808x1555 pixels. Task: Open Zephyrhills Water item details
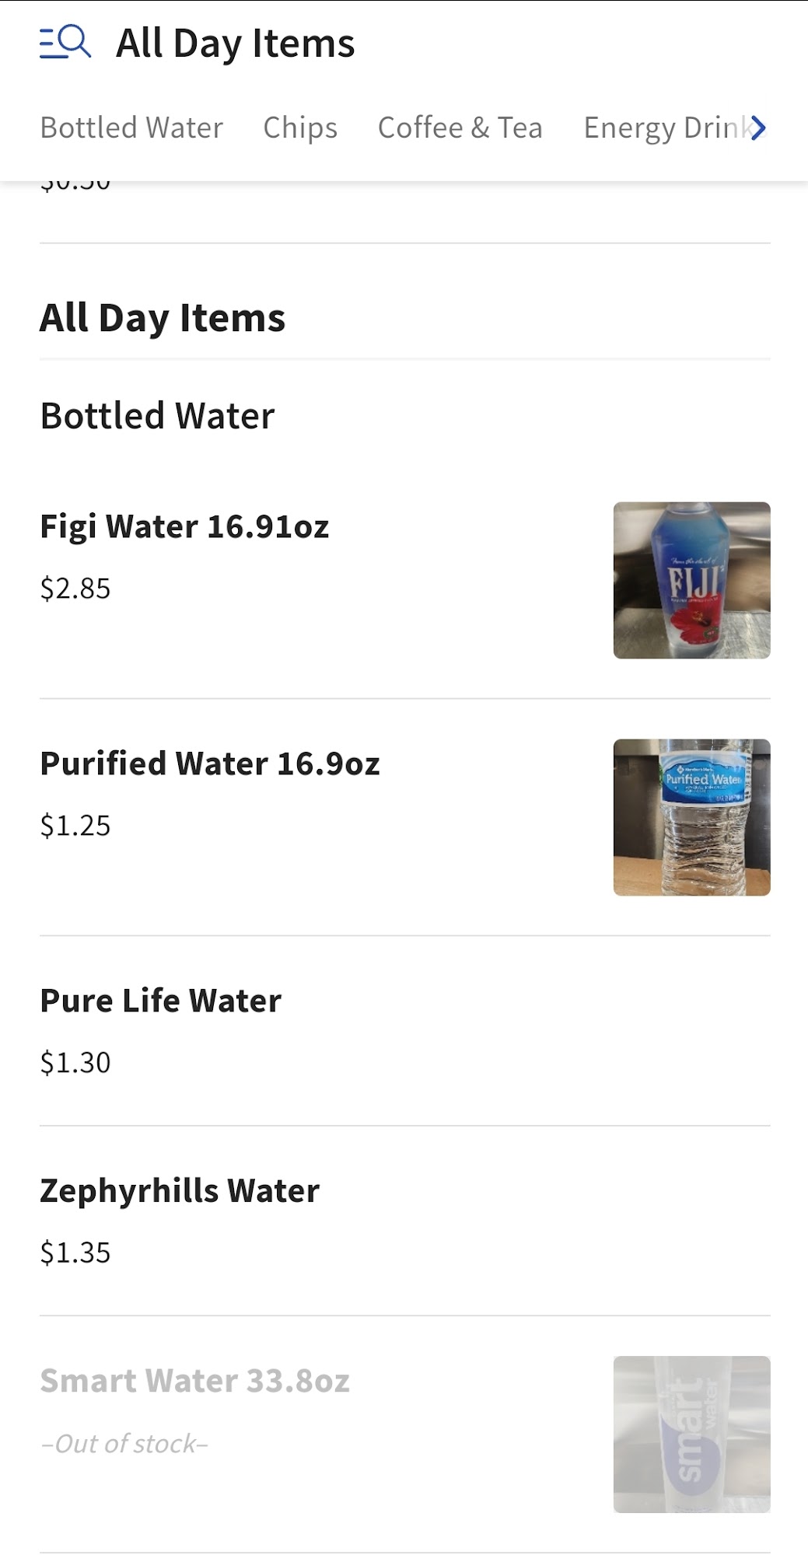pos(180,1191)
